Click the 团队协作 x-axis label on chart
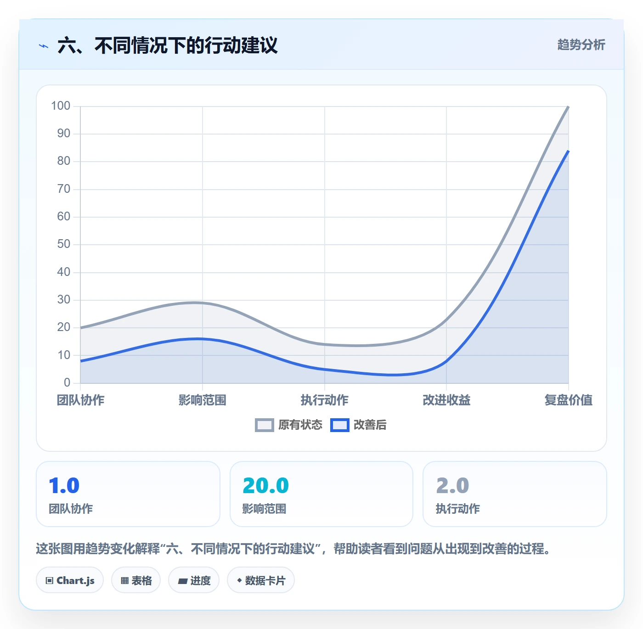Viewport: 643px width, 629px height. click(x=81, y=400)
